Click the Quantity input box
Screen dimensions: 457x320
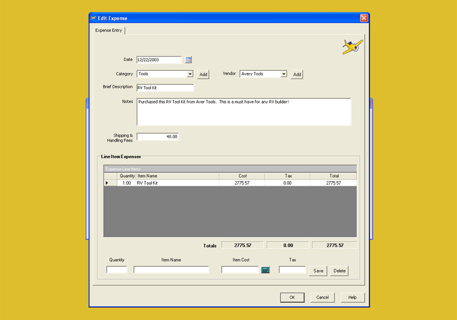coord(117,270)
